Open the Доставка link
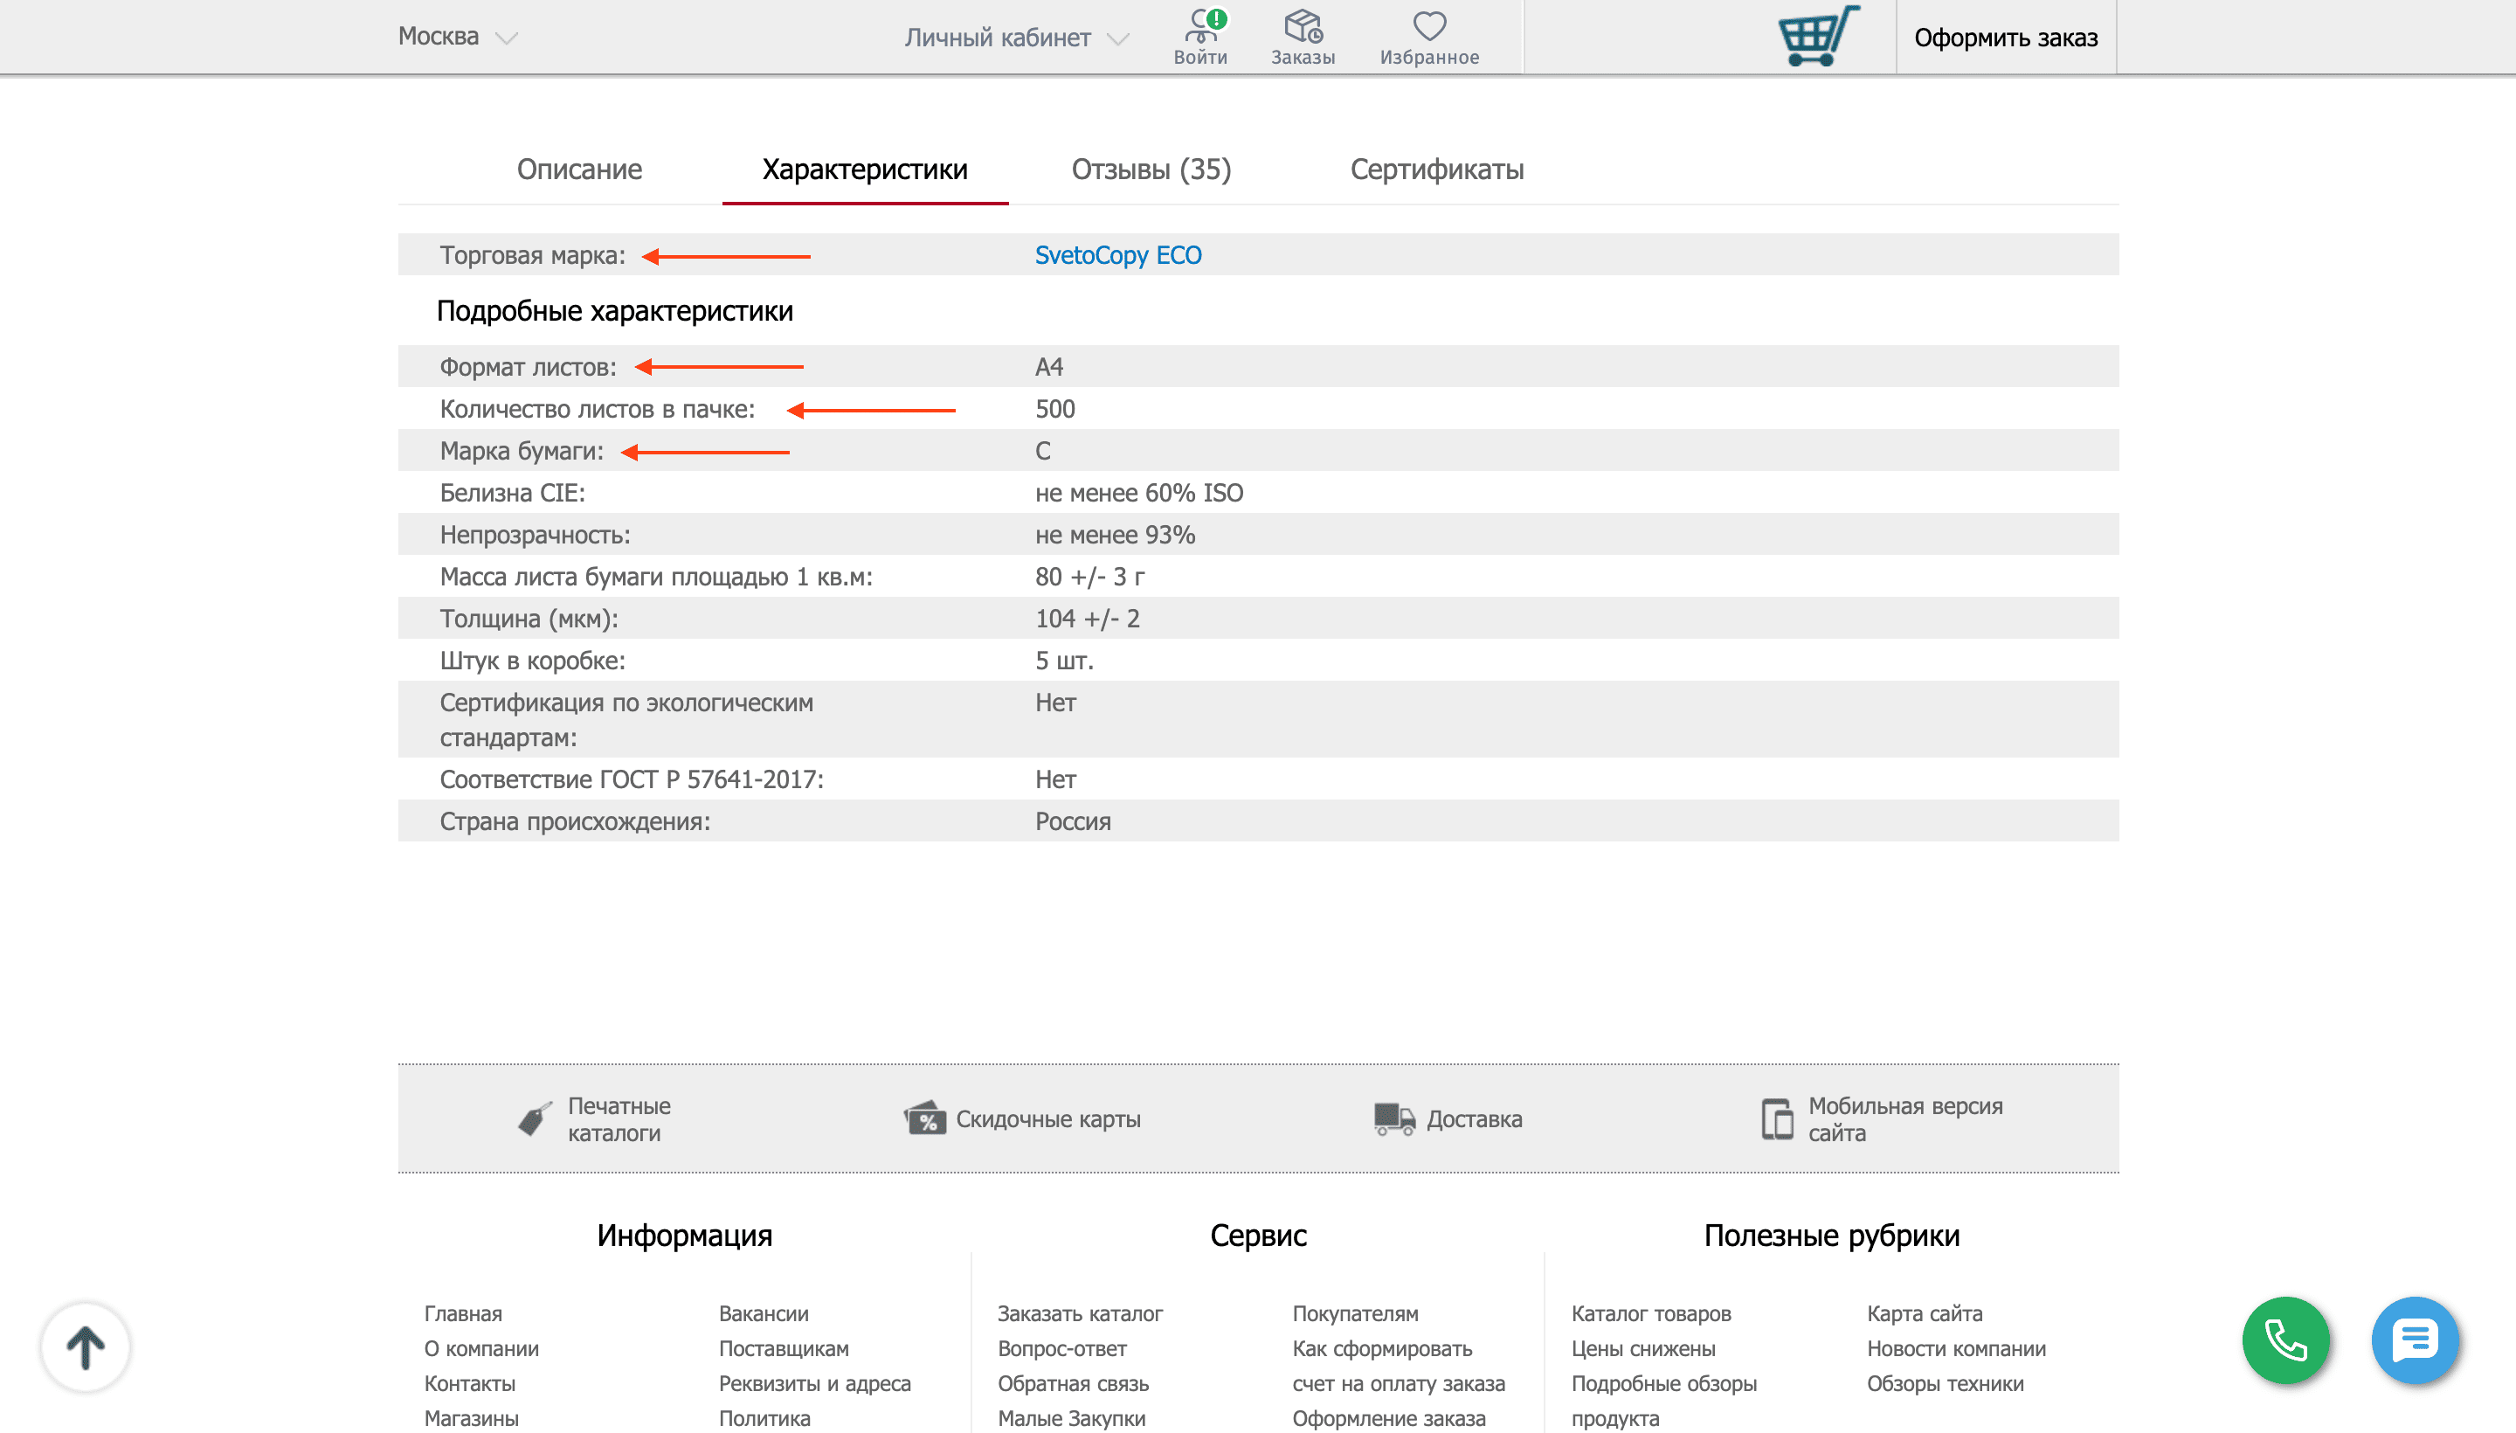This screenshot has width=2516, height=1433. [x=1474, y=1119]
